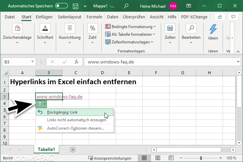Open the PDF-XChange tab
Screen dimensions: 243x162
pos(194,17)
